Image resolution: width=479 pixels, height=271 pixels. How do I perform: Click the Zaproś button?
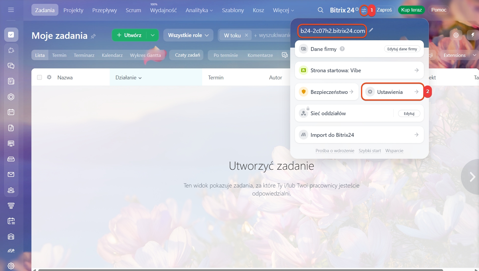[384, 10]
